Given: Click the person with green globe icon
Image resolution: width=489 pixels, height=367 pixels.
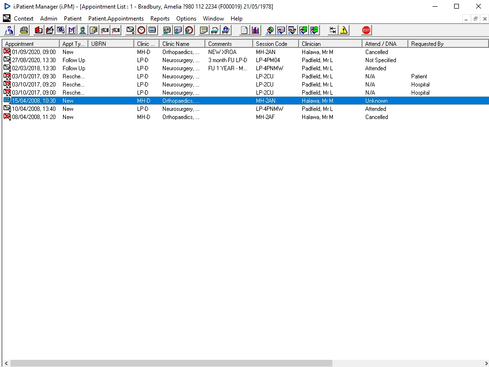Looking at the screenshot, I should click(303, 30).
